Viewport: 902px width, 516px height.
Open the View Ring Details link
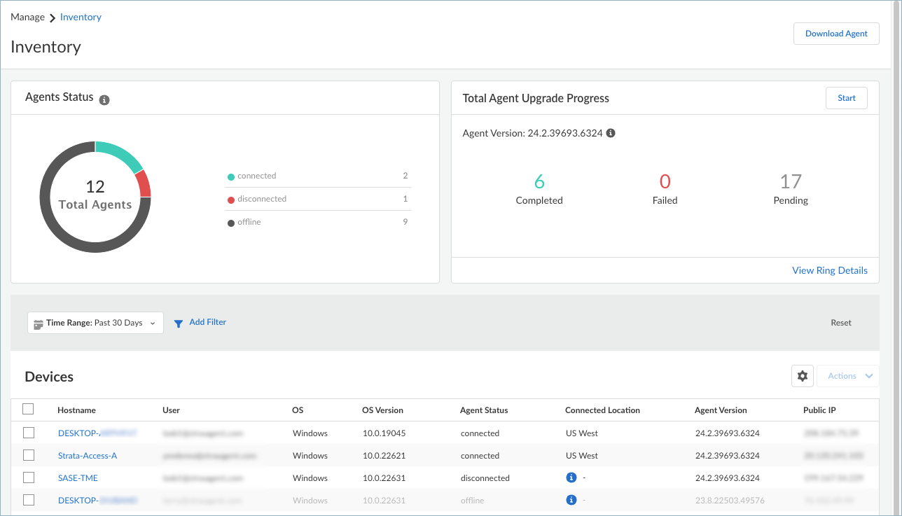click(x=829, y=270)
